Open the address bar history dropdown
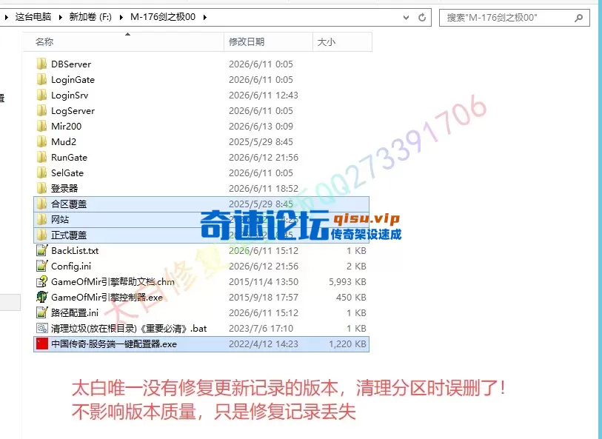The width and height of the screenshot is (602, 439). point(406,17)
